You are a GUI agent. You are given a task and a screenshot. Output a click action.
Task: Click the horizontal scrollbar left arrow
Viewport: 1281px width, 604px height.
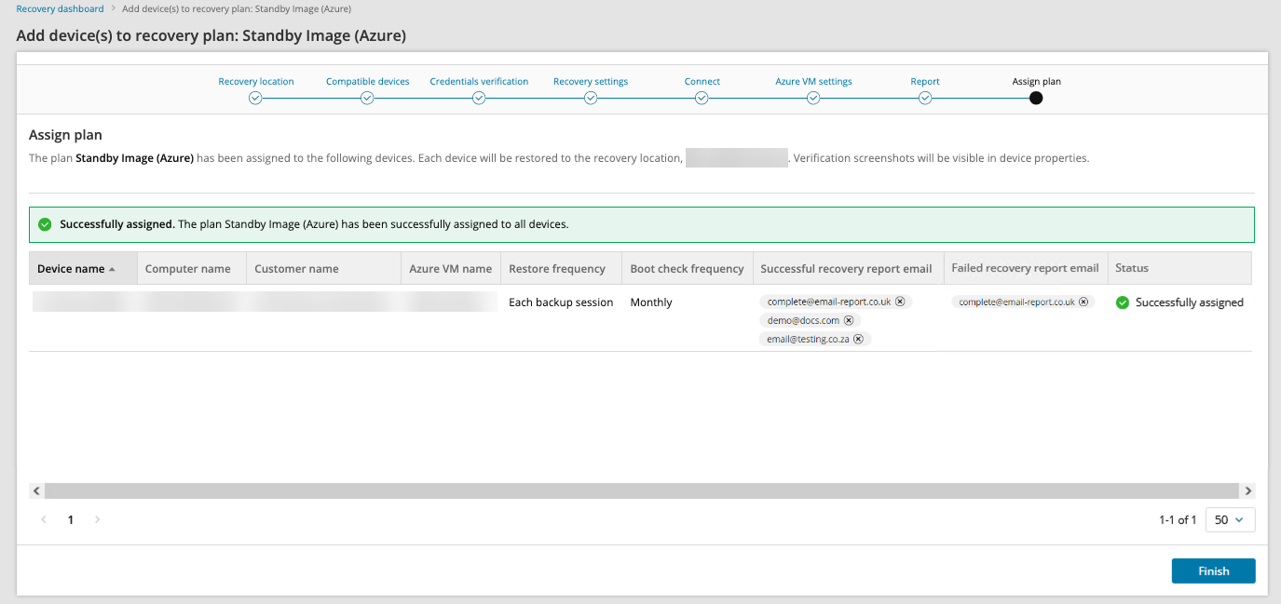[x=36, y=490]
